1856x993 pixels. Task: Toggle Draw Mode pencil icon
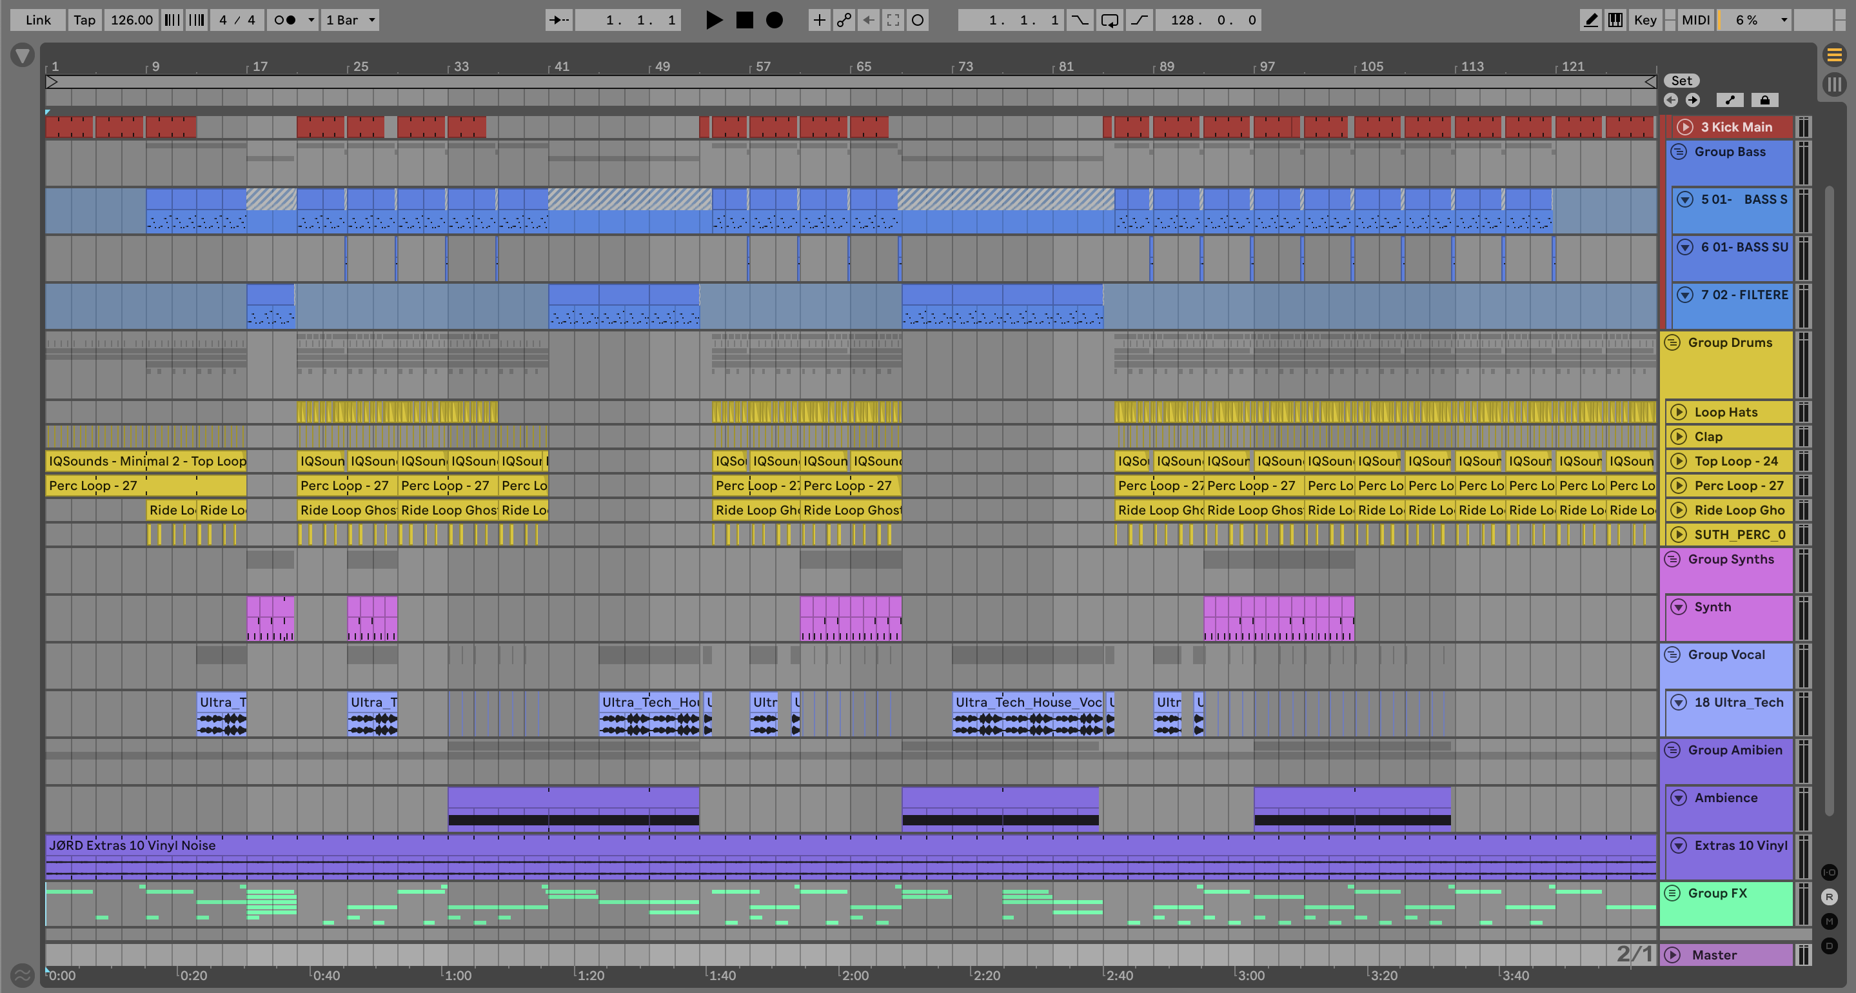1590,20
